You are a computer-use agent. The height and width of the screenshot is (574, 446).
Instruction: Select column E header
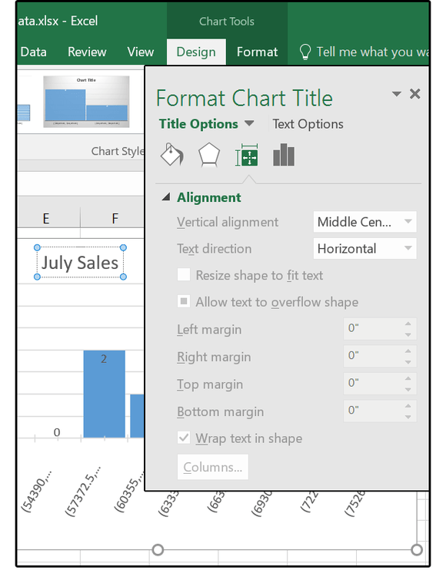pos(46,219)
